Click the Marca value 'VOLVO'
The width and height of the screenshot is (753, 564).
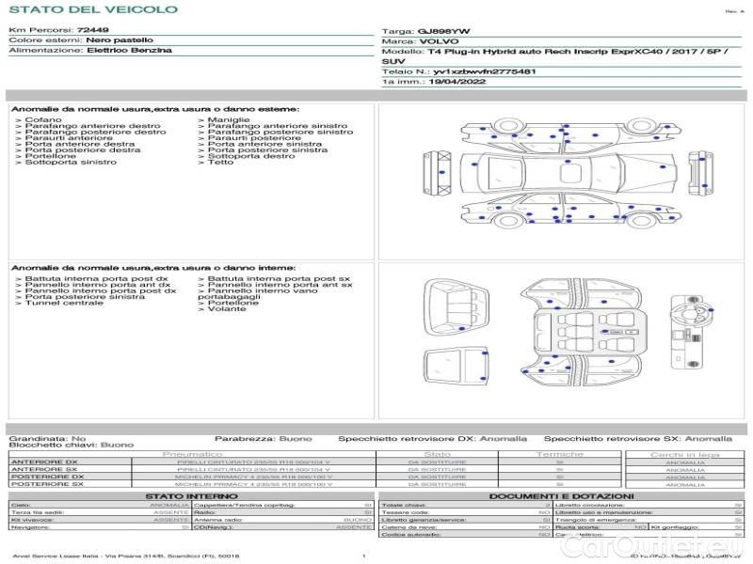[439, 41]
